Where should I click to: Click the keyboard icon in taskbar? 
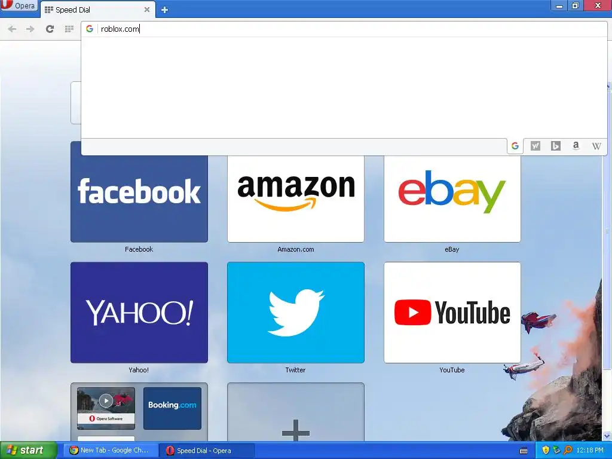524,451
